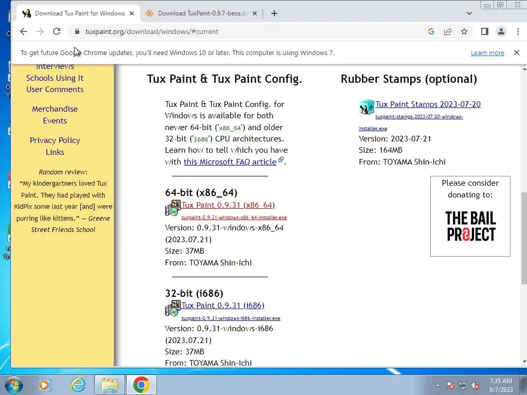The height and width of the screenshot is (395, 527).
Task: Open a new tab with the plus button
Action: click(x=274, y=13)
